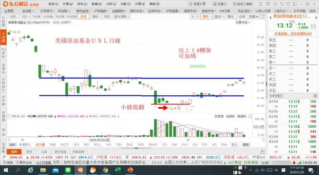Go to next stock arrow
319x175 pixels.
pos(316,18)
